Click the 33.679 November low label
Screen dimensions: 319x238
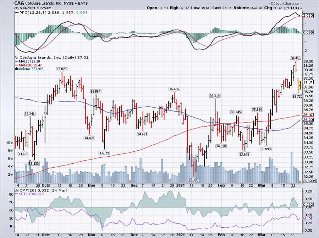(x=104, y=153)
